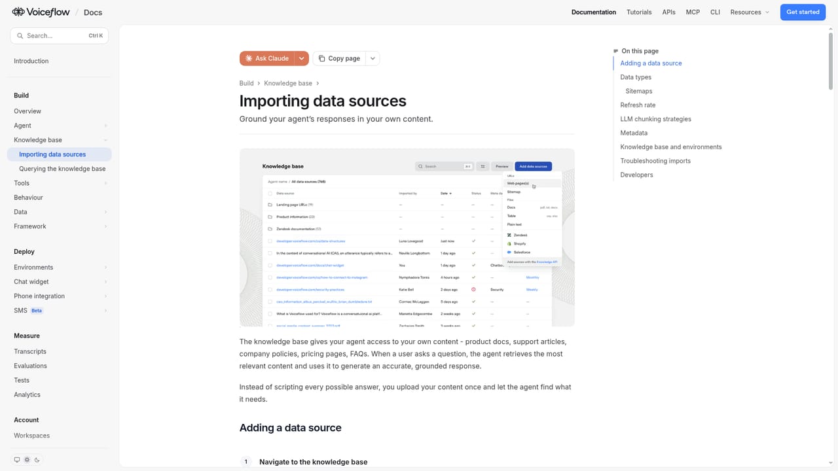
Task: Expand the Data sidebar chevron
Action: 105,212
